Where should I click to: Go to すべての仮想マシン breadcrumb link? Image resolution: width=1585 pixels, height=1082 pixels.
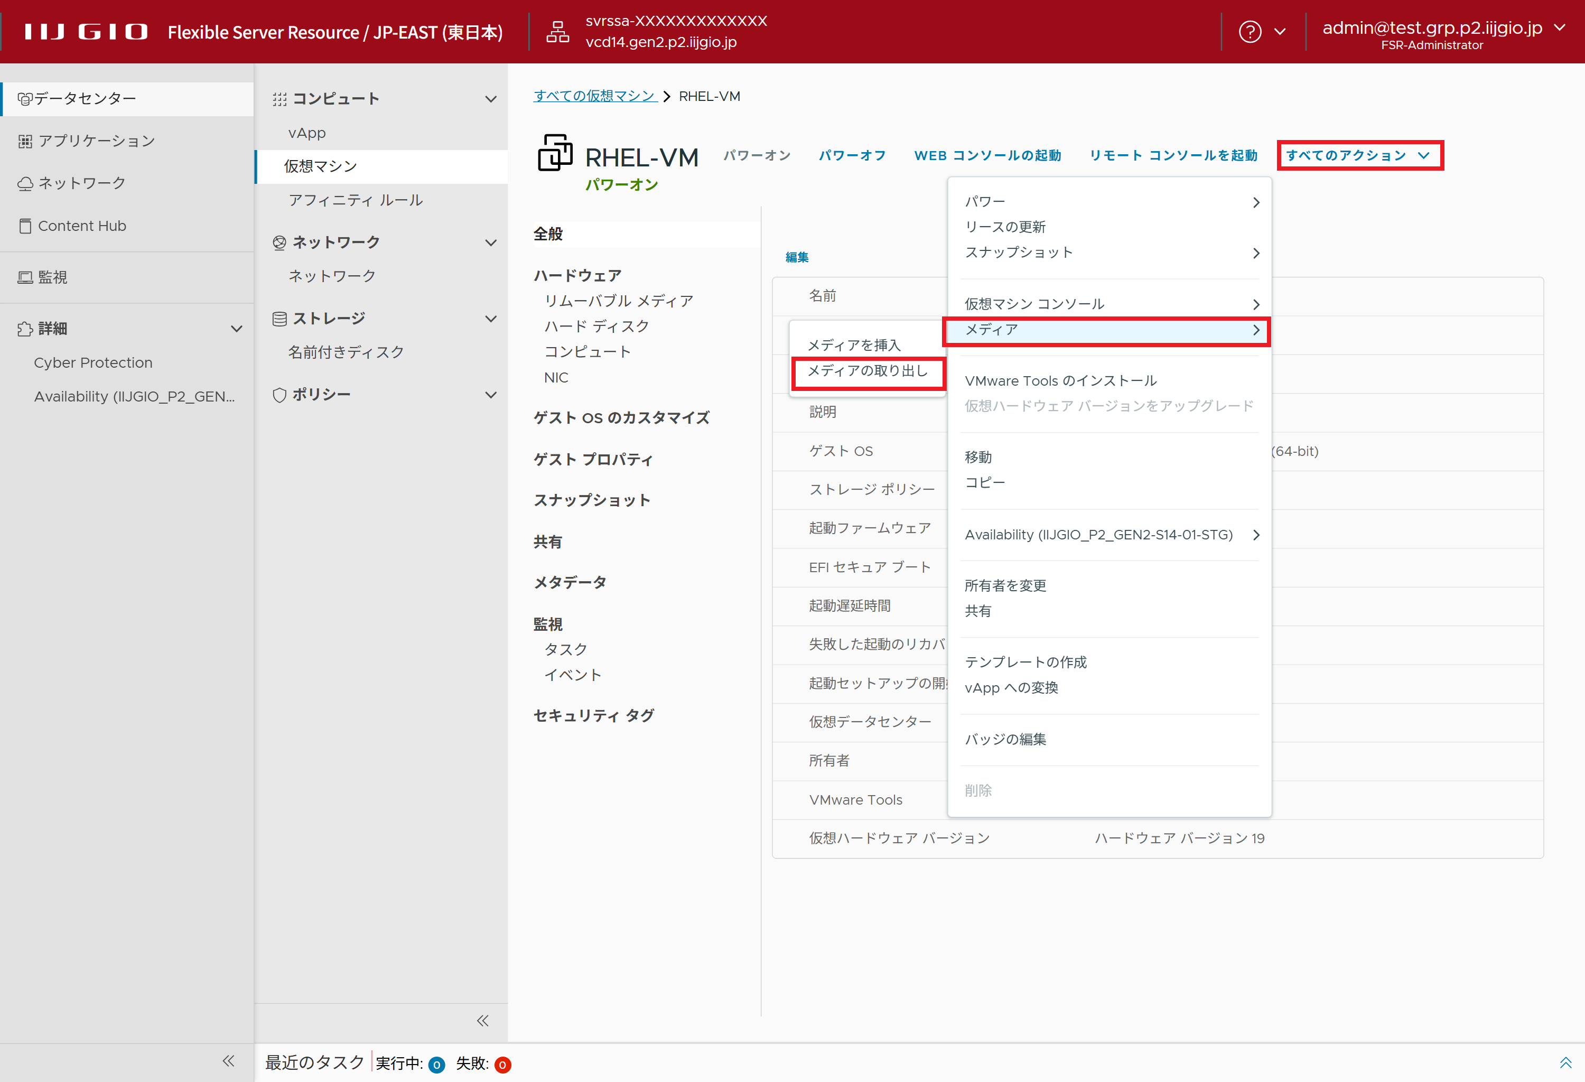point(594,96)
